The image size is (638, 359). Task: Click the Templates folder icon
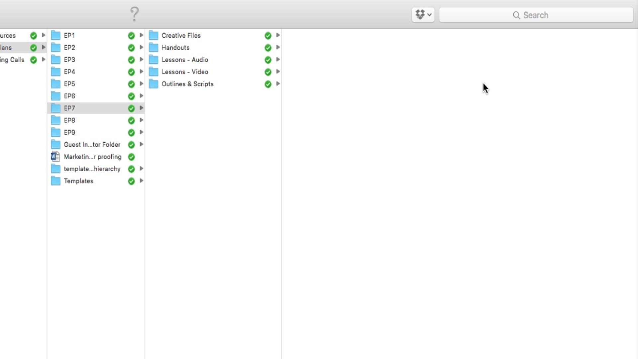point(55,181)
